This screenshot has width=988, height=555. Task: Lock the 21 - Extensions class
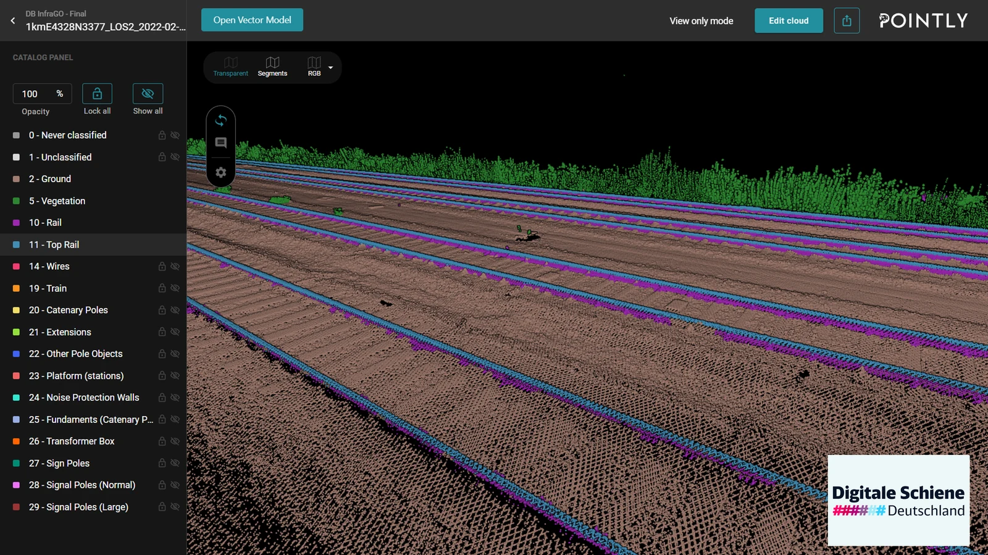tap(162, 332)
